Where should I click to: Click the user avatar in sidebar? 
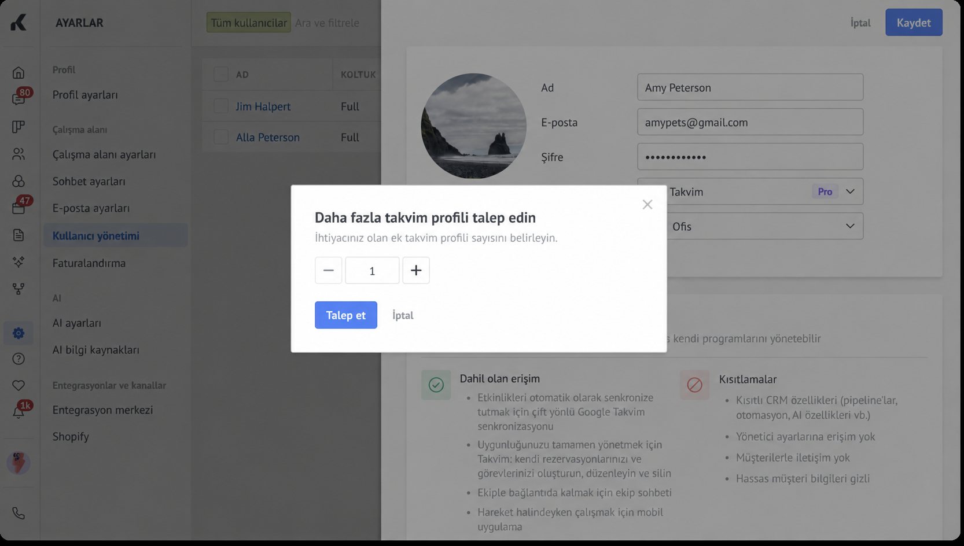point(19,463)
